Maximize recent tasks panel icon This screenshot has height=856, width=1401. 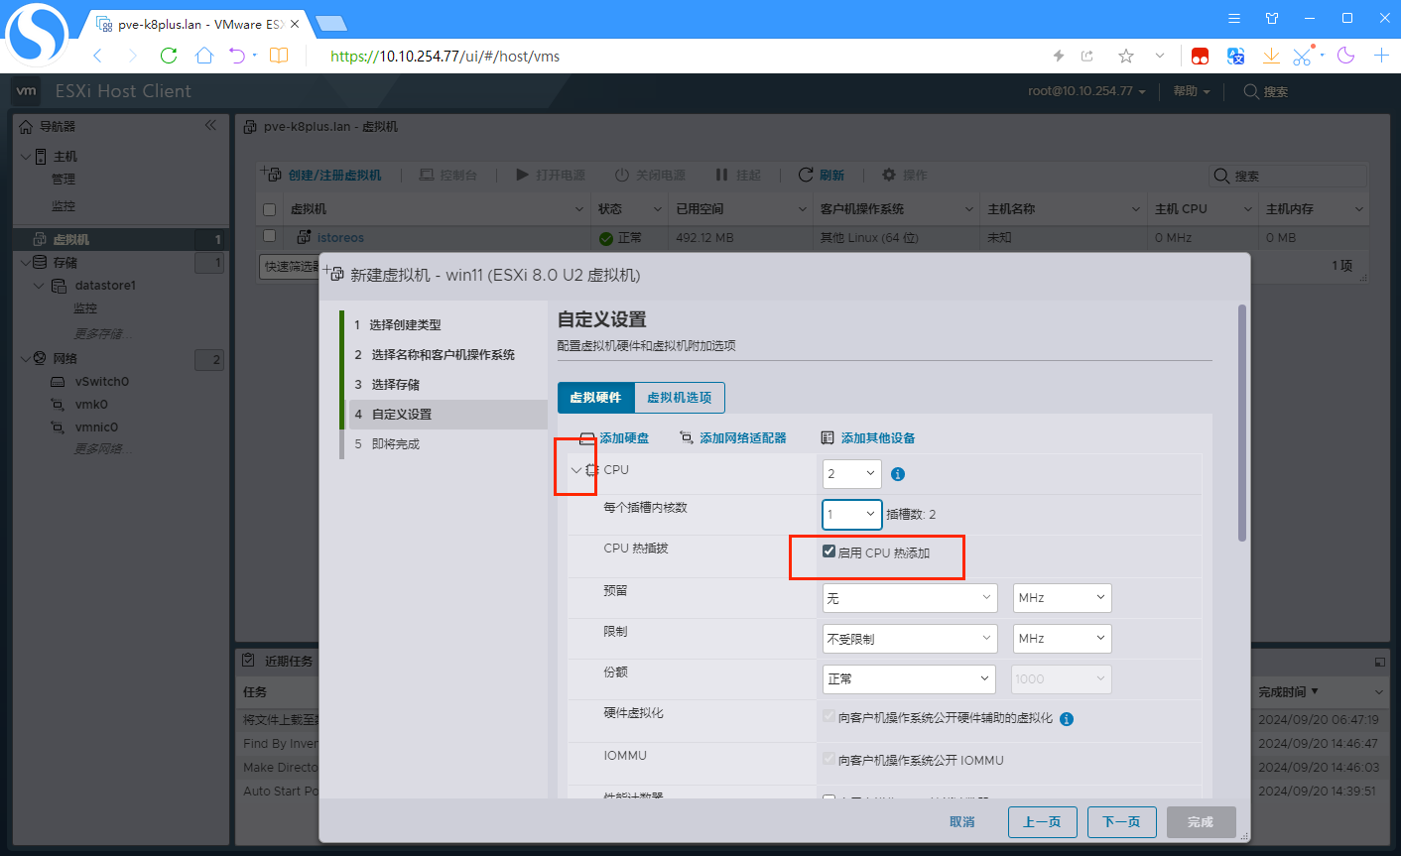(1379, 661)
